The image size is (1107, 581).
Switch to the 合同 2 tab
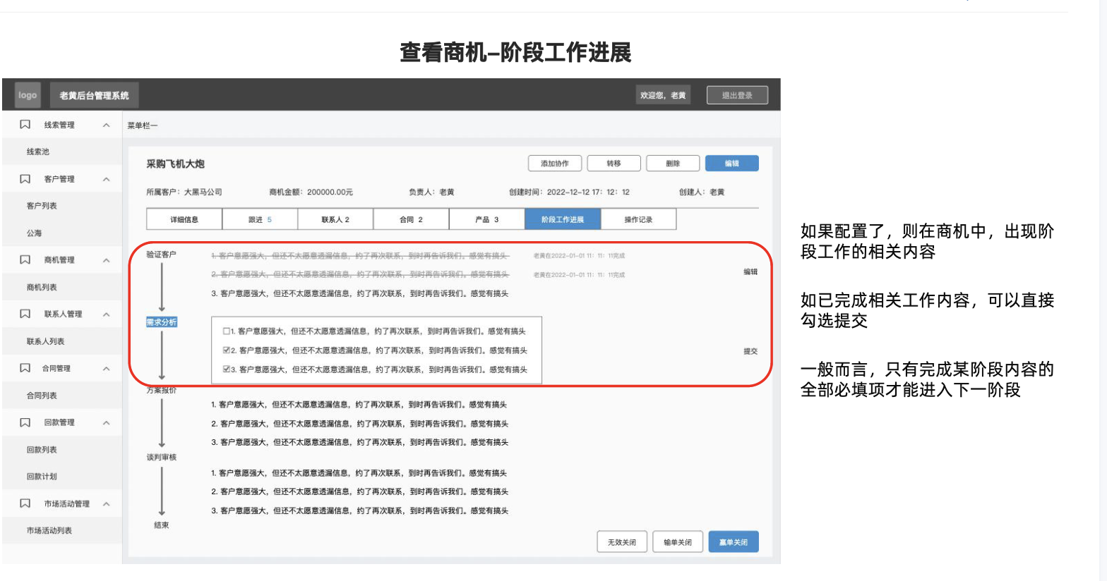click(x=411, y=219)
